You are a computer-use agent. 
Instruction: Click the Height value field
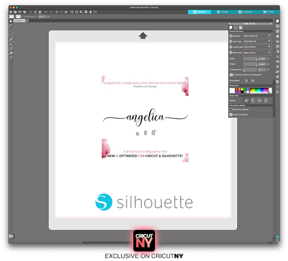[x=262, y=64]
